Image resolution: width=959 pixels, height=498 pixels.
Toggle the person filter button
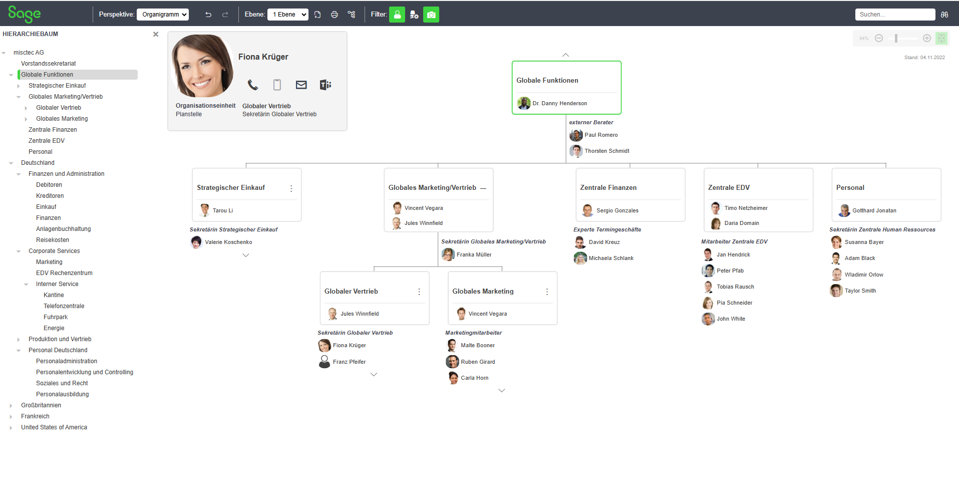pyautogui.click(x=397, y=15)
